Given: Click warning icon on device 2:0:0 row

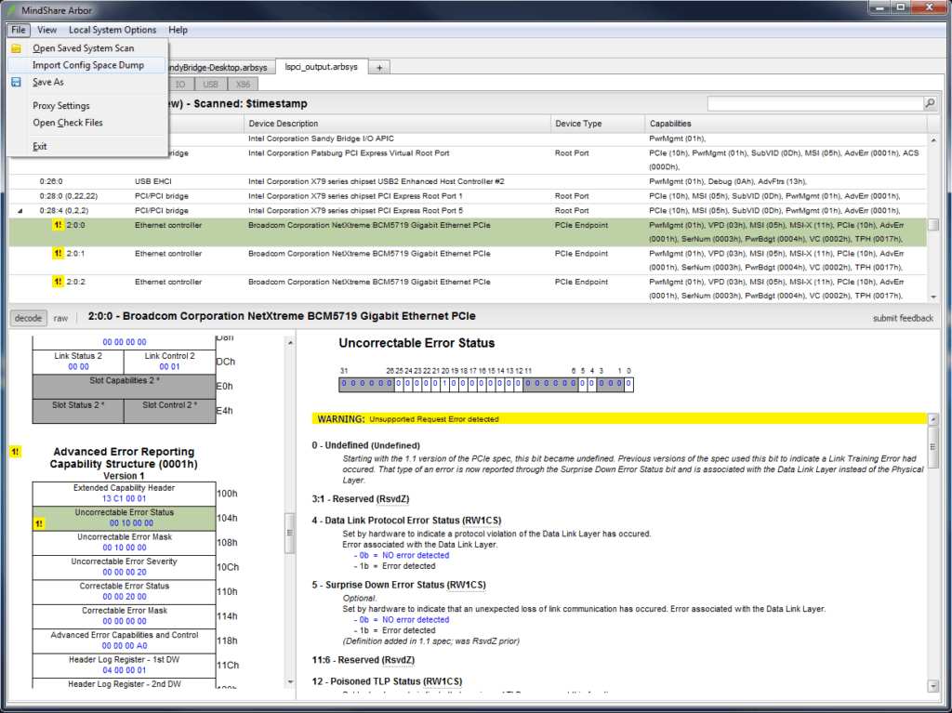Looking at the screenshot, I should pos(58,225).
